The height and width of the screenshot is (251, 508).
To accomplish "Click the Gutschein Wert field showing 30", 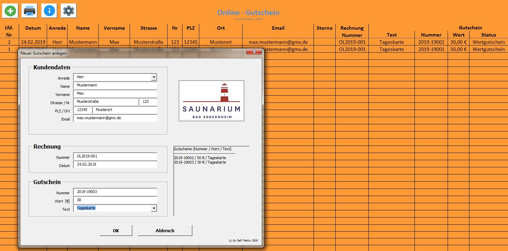I will (115, 200).
